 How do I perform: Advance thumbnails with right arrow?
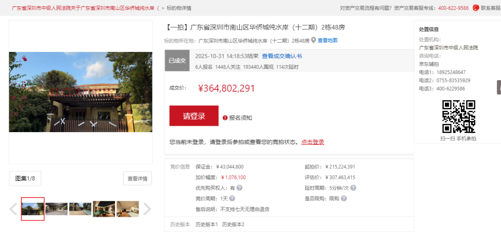[x=147, y=209]
